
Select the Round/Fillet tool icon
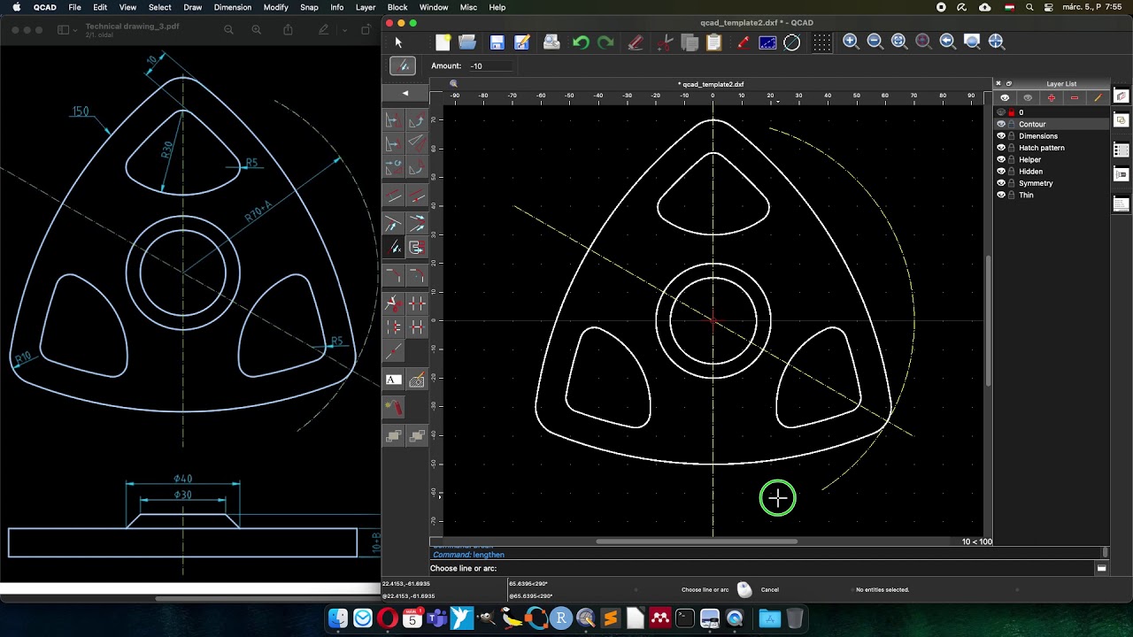pyautogui.click(x=416, y=276)
